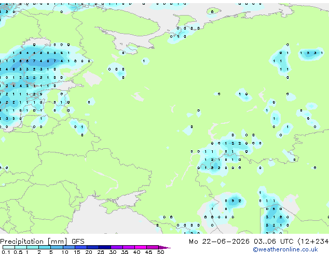329x254 pixels.
Task: Click the over-50 mm arrow tip of legend
Action: pyautogui.click(x=164, y=247)
